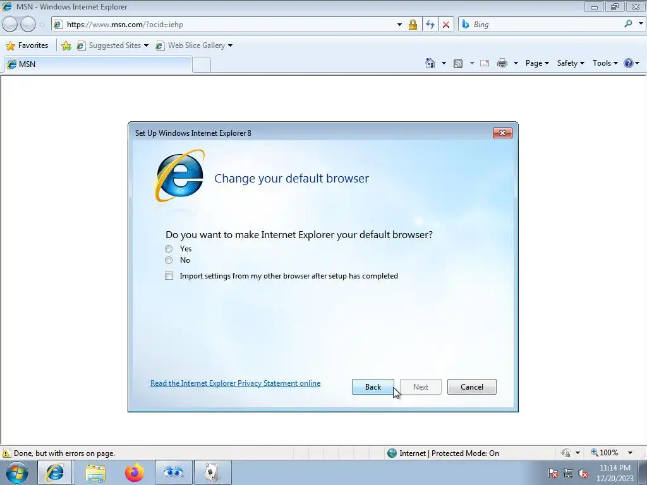Click the Refresh button beside address bar

point(430,25)
